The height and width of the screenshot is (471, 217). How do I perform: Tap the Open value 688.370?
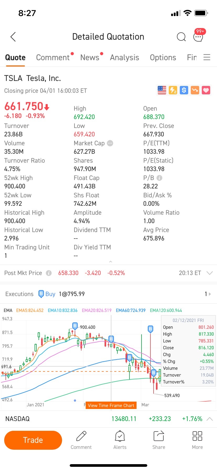(154, 117)
